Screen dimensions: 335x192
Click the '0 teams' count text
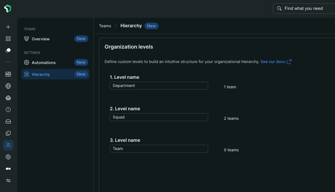coord(231,150)
